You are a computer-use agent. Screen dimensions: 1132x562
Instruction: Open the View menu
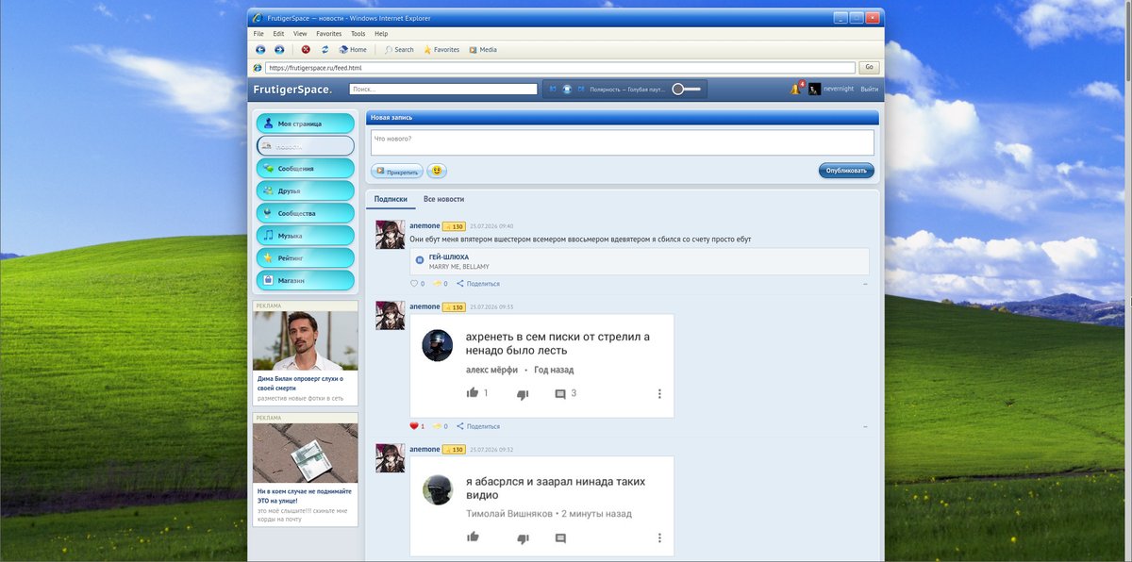point(300,33)
